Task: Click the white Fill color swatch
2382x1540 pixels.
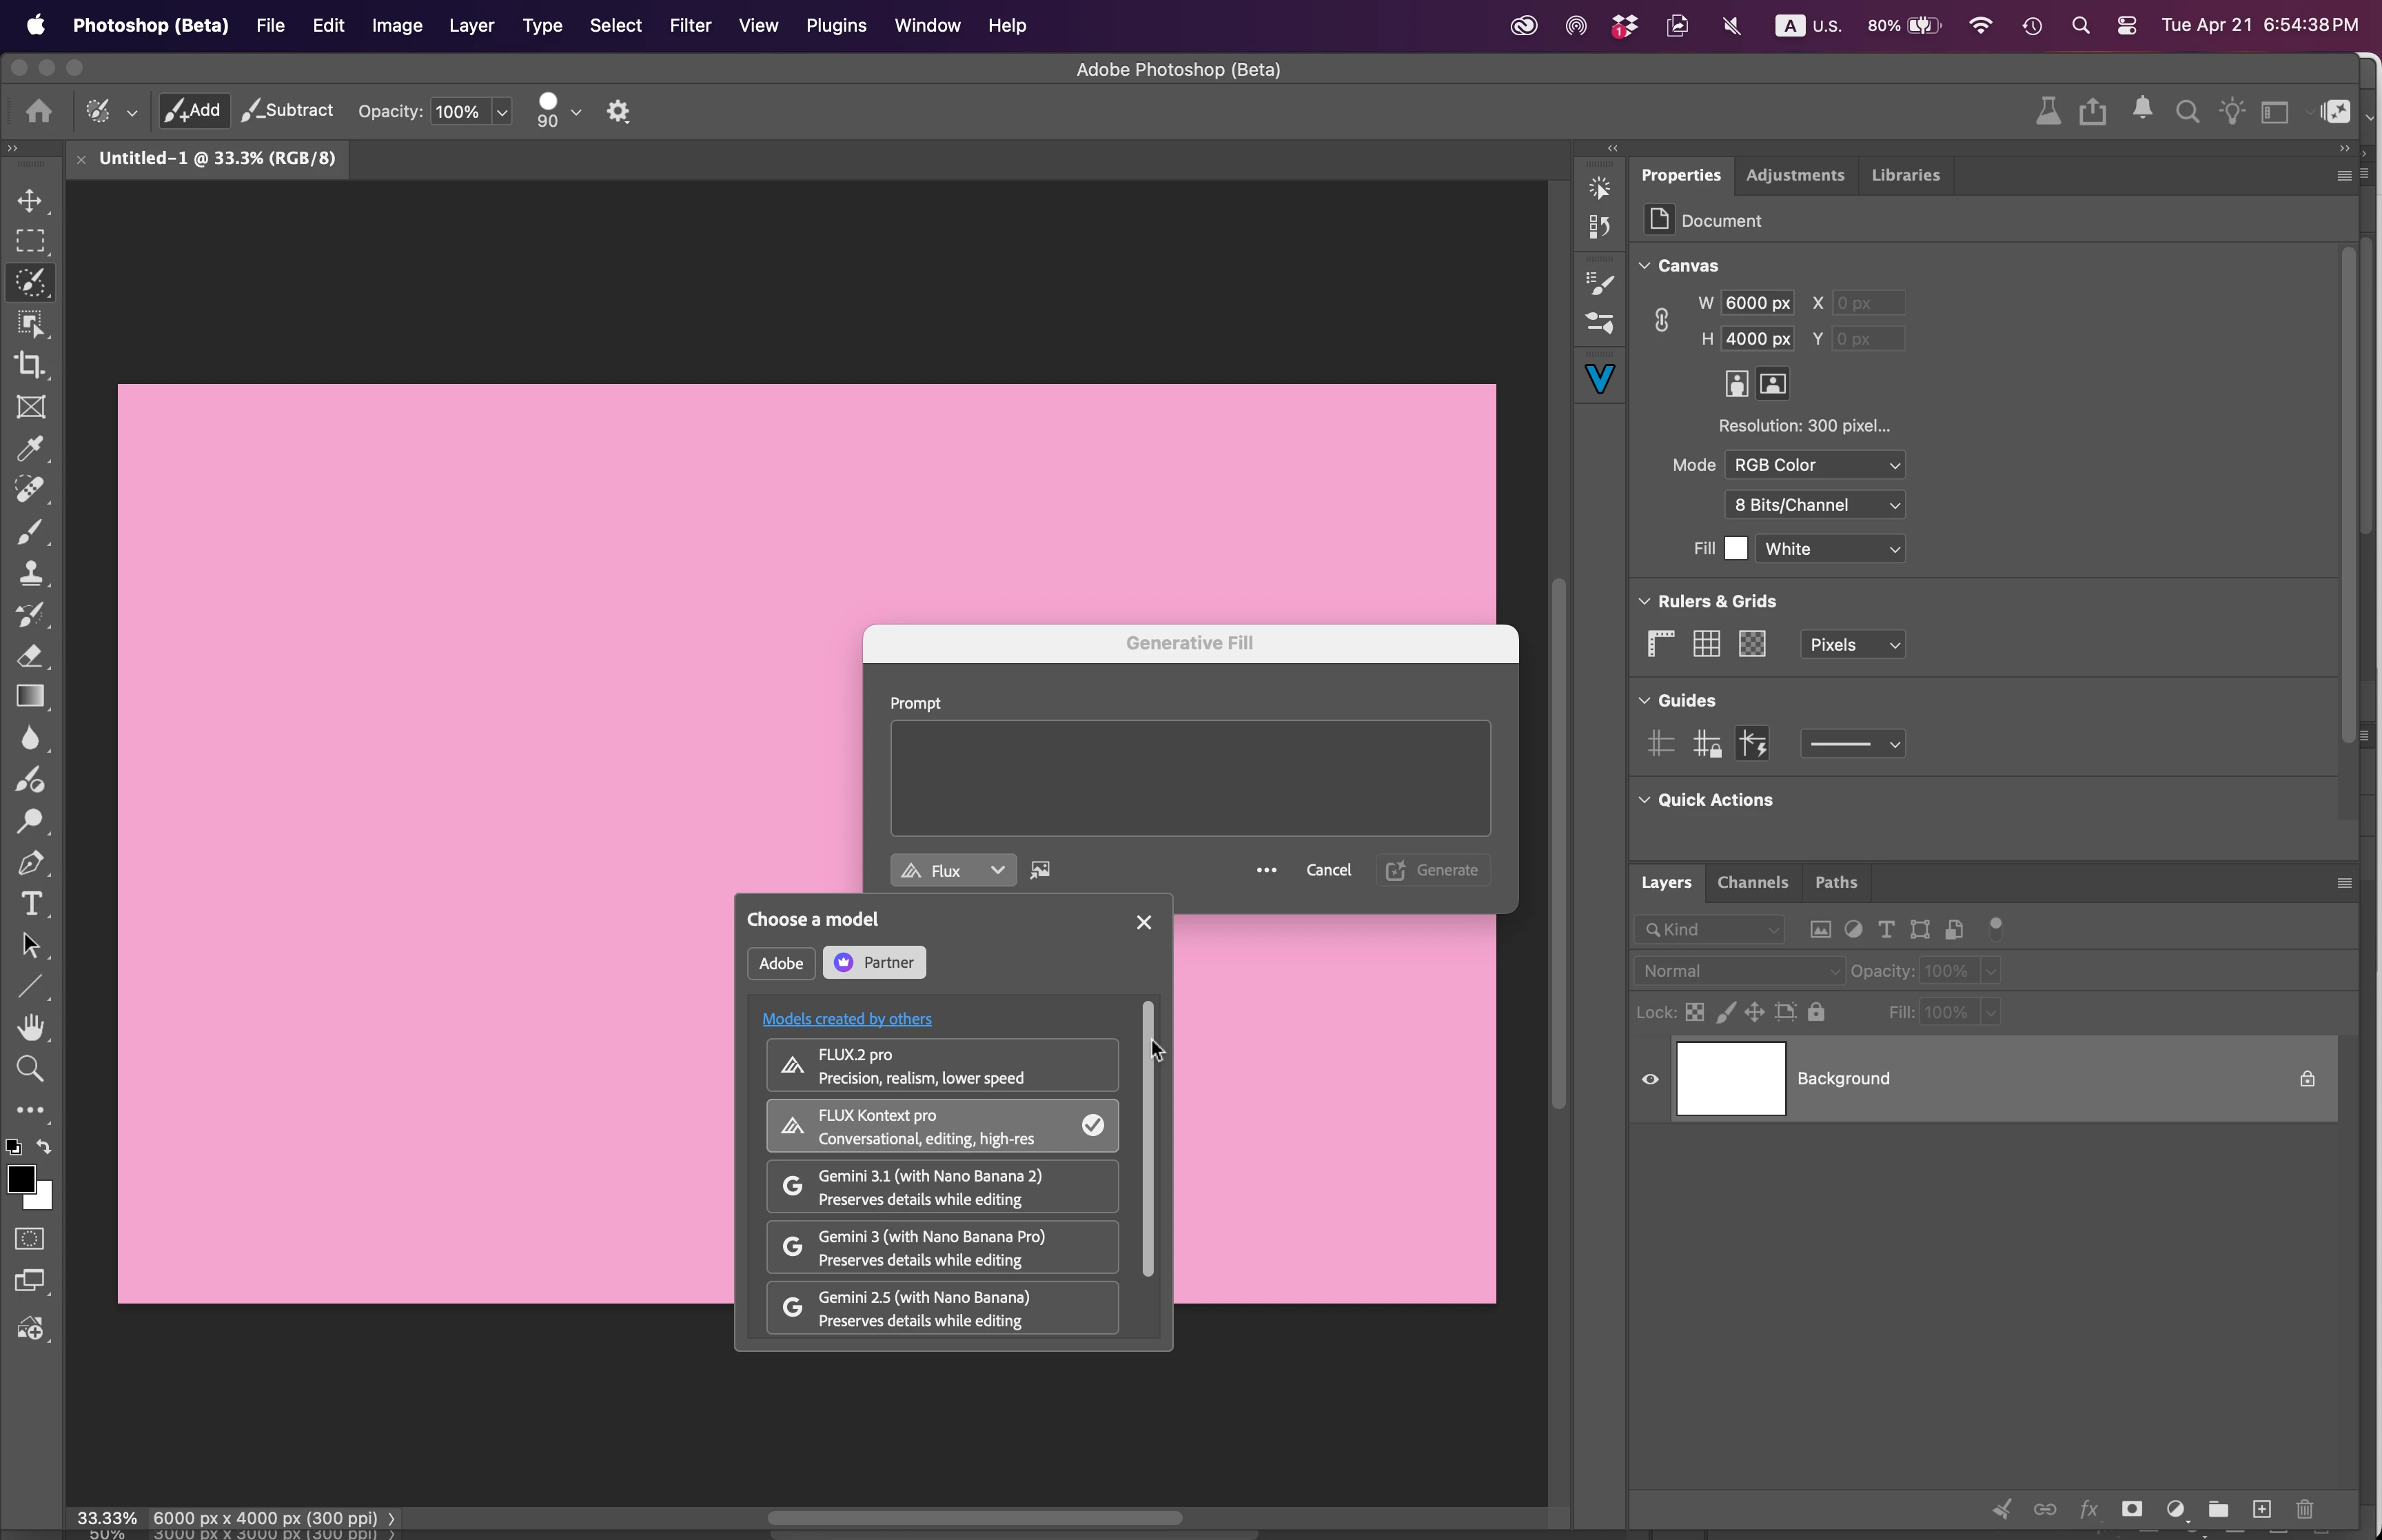Action: [1736, 549]
